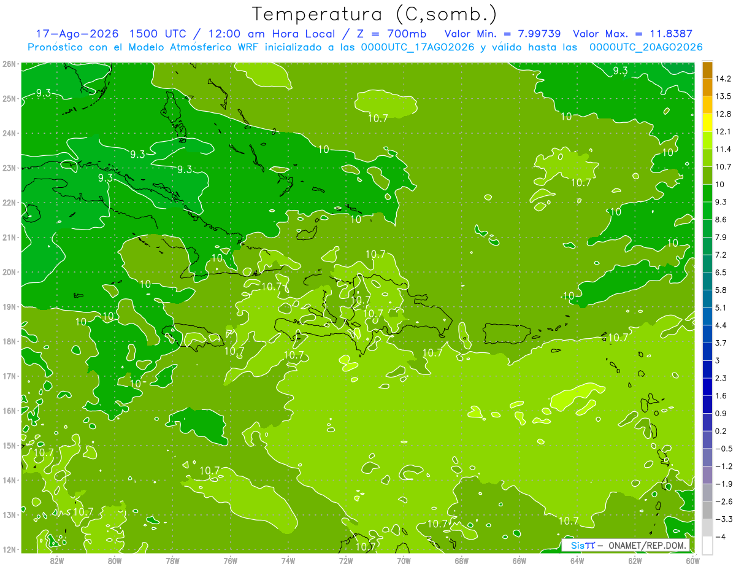Click the brown-orange swatch above 14.2
The image size is (736, 569).
[x=707, y=70]
